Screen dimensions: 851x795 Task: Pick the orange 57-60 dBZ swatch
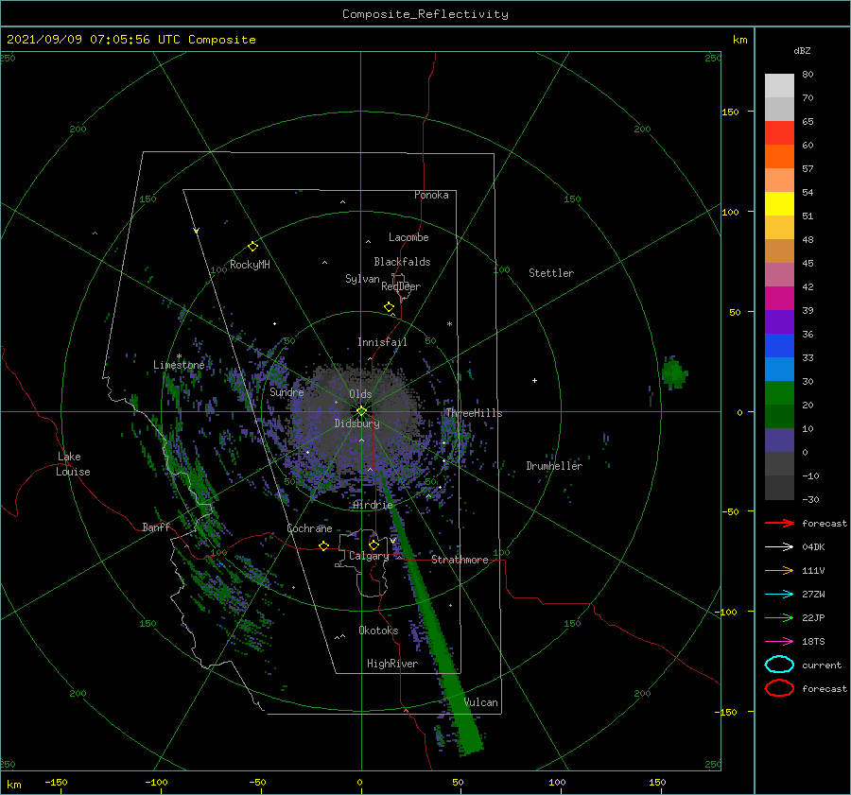779,157
